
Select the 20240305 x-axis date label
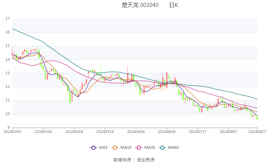12,132
